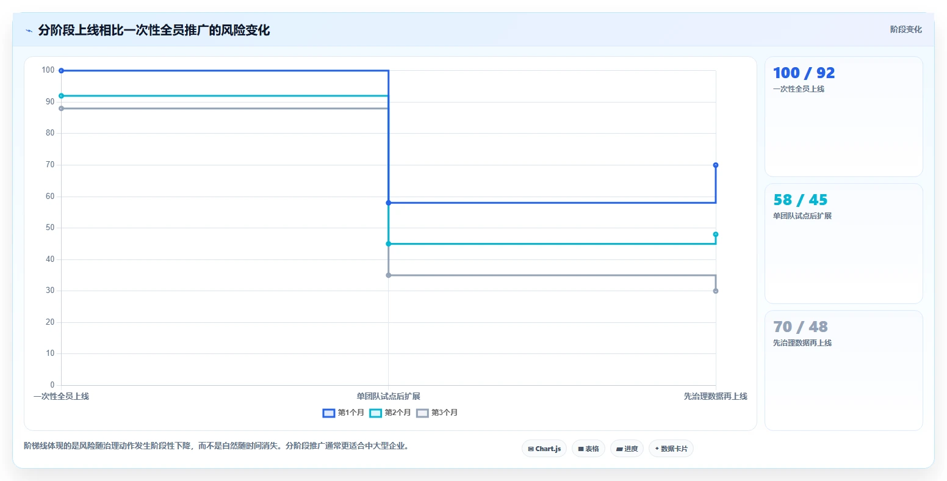The width and height of the screenshot is (947, 481).
Task: Open the 58 / 45 单团队试点后扩展 card
Action: click(844, 244)
